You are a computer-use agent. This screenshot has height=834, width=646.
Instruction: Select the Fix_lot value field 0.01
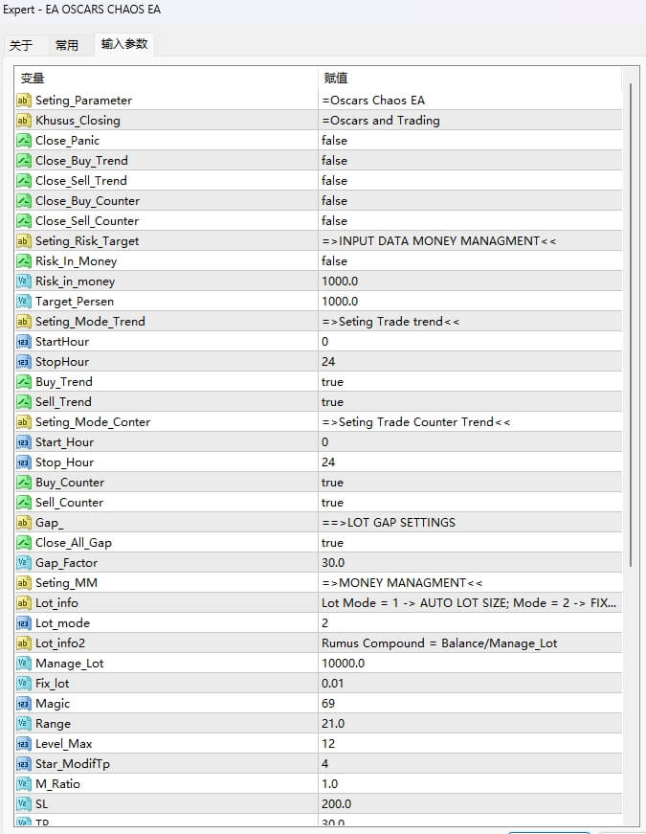(x=334, y=684)
